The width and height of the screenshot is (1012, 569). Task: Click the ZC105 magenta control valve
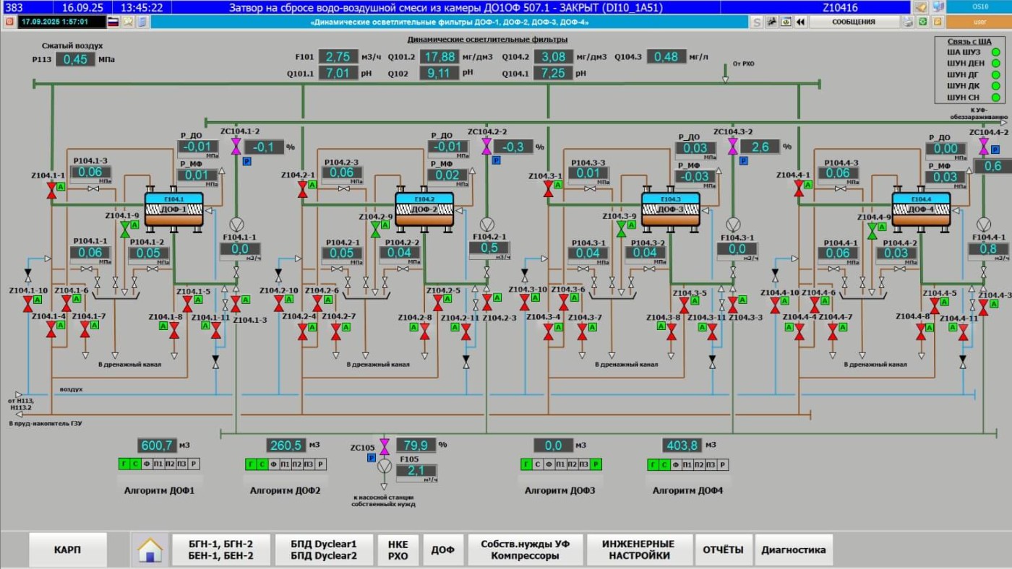coord(385,446)
